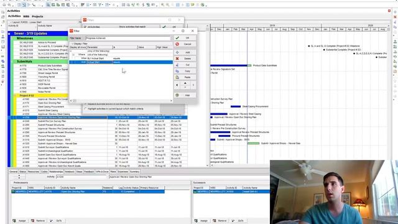398x224 pixels.
Task: Open the Summary details tab
Action: [134, 172]
